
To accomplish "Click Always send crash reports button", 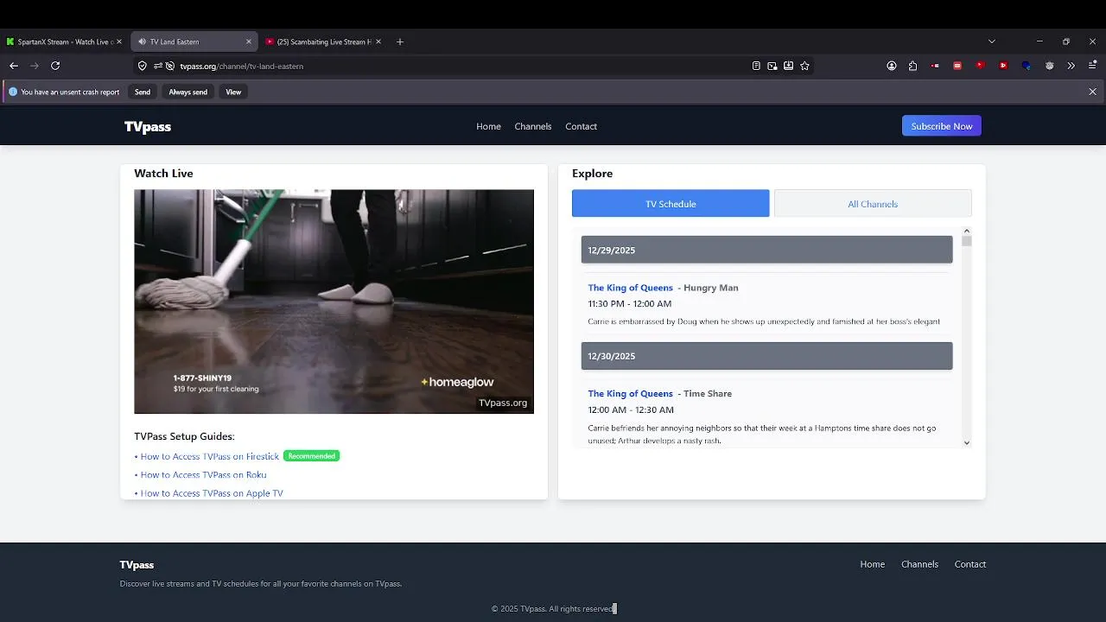I will tap(188, 92).
